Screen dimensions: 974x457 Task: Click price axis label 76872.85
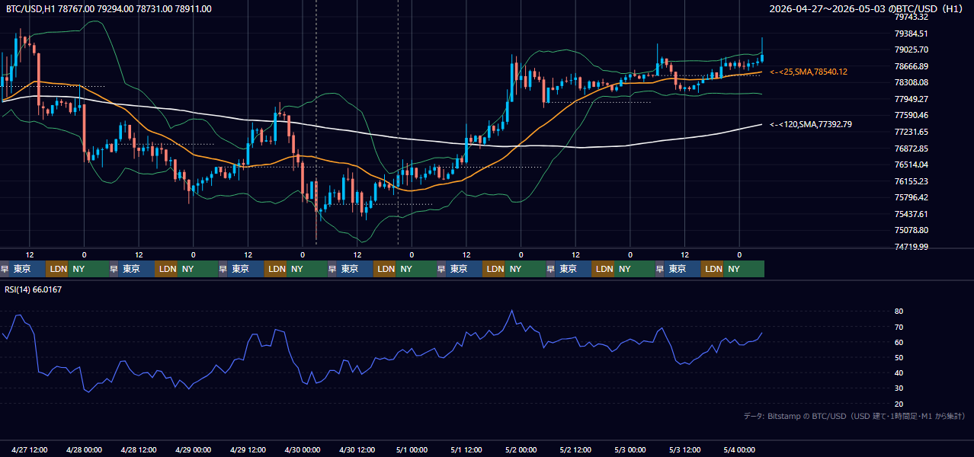[911, 149]
